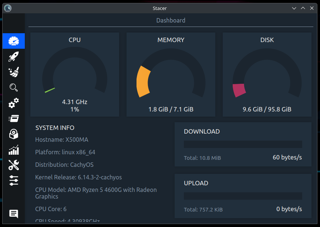Click the UPLOAD panel heading
This screenshot has width=320, height=227.
(x=196, y=183)
